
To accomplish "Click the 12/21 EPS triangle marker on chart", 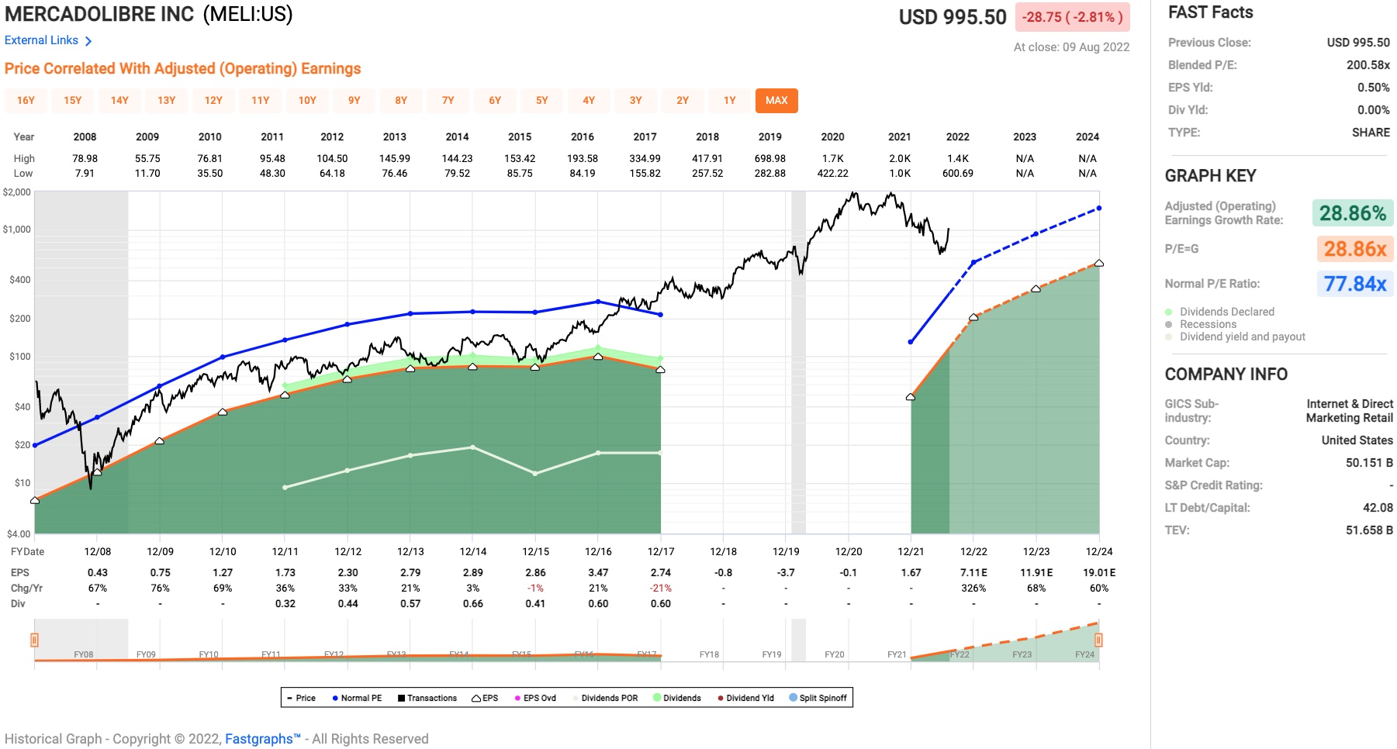I will pos(911,397).
